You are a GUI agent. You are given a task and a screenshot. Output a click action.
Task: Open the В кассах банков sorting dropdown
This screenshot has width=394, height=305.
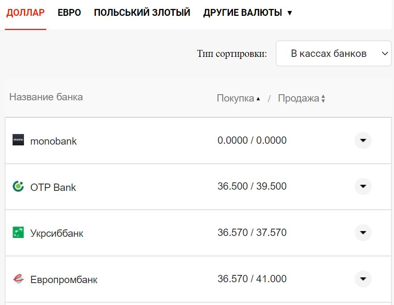click(333, 53)
